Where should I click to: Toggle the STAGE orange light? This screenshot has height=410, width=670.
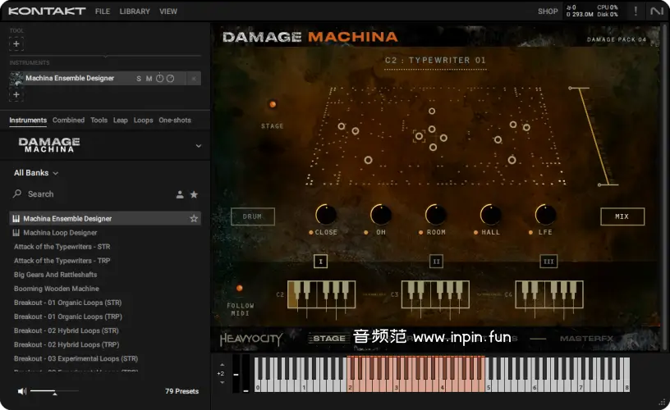[x=273, y=104]
